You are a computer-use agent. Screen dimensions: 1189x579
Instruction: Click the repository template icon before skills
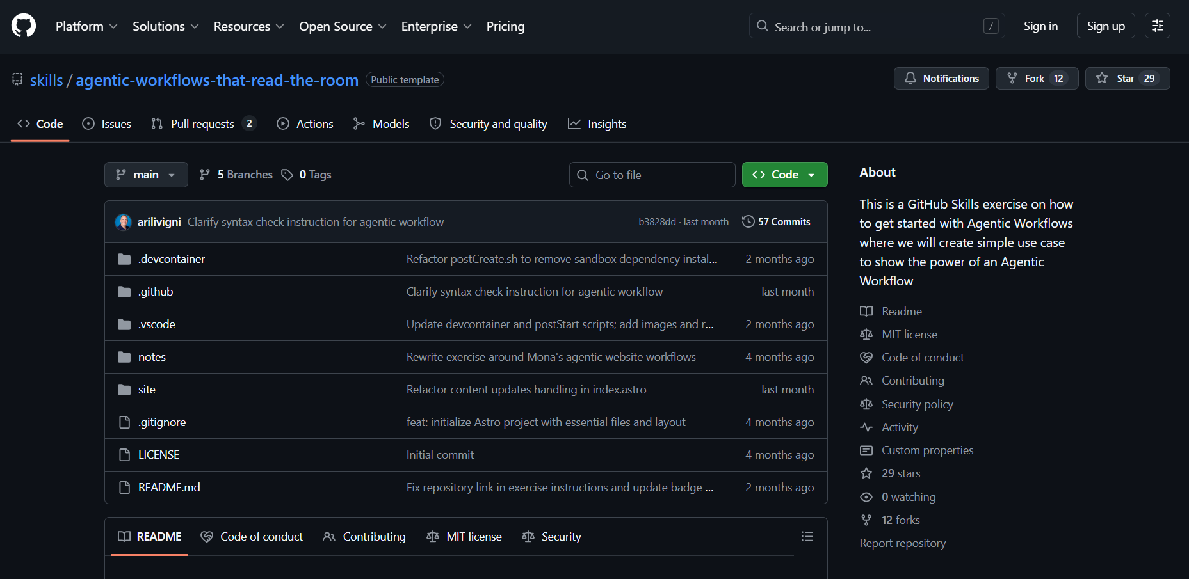click(17, 79)
